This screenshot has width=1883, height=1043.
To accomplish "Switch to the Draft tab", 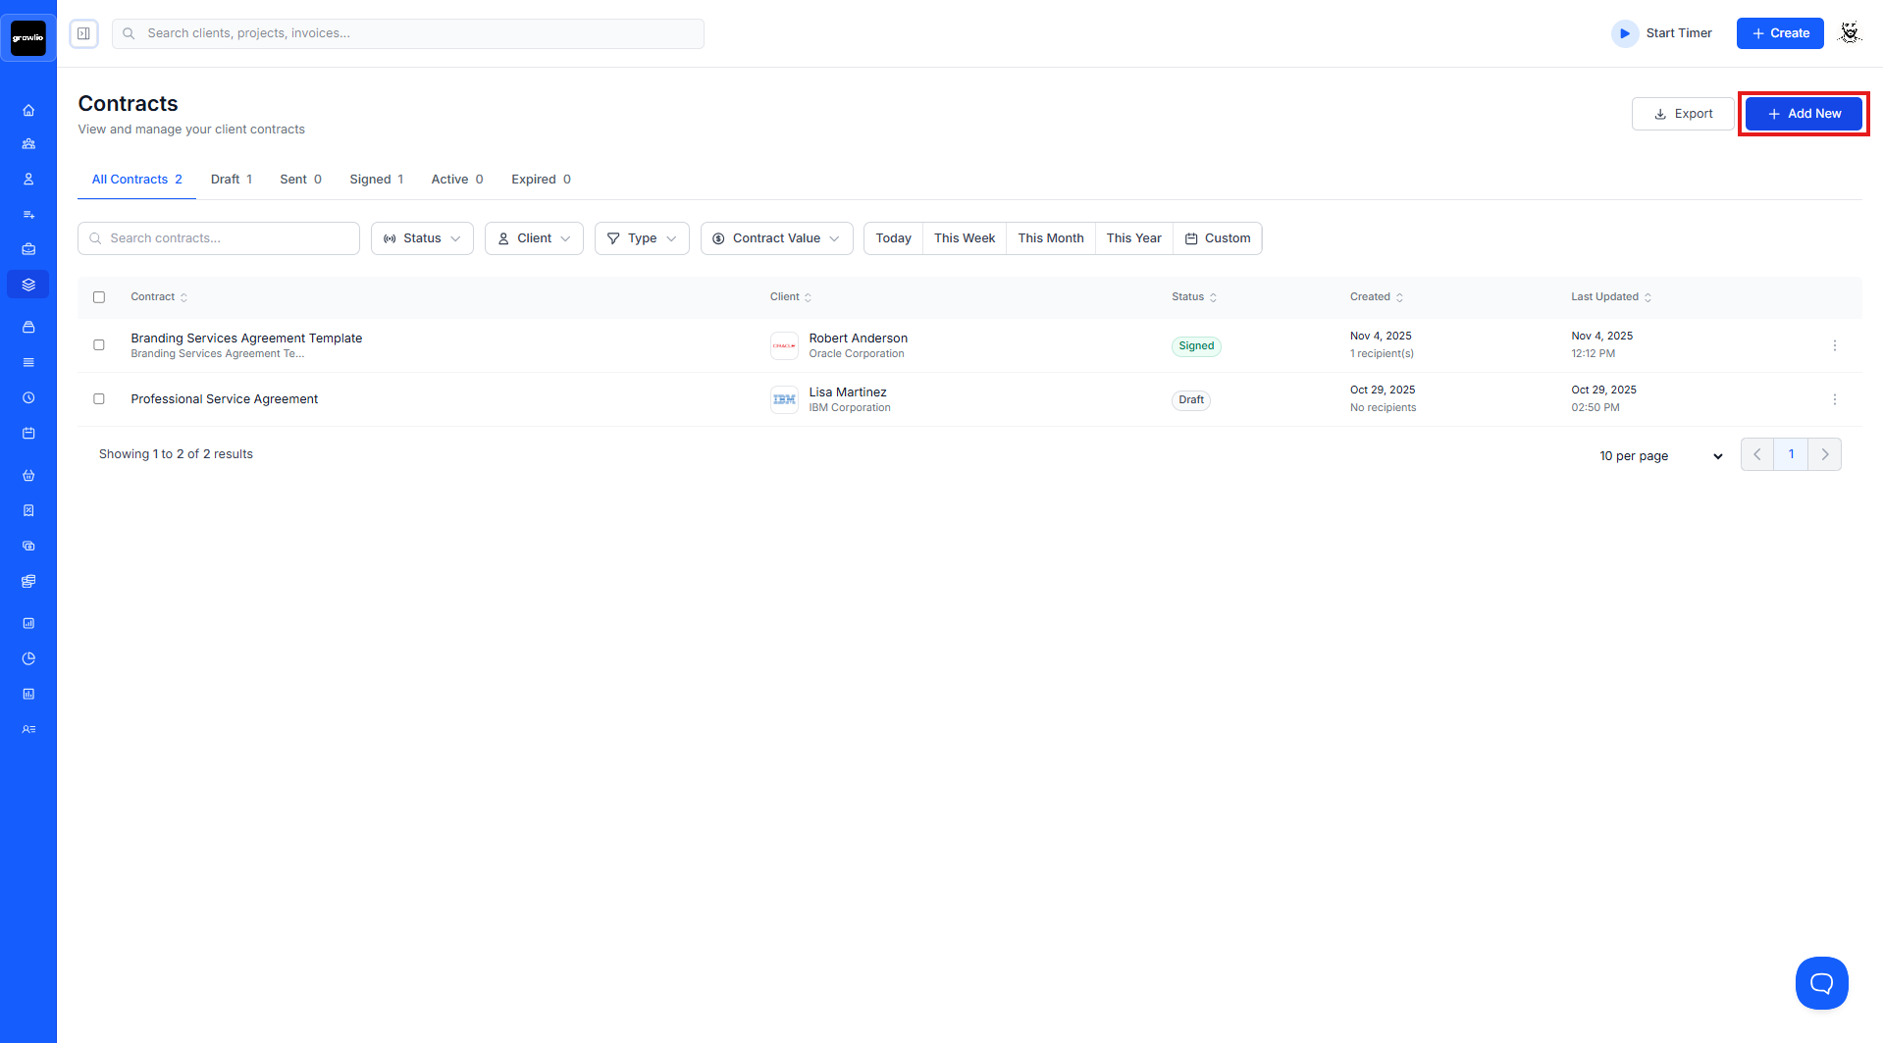I will (232, 180).
